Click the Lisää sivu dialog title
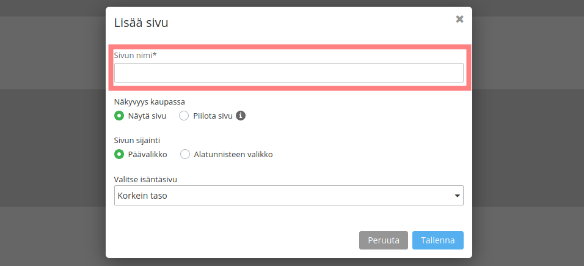 (x=141, y=23)
